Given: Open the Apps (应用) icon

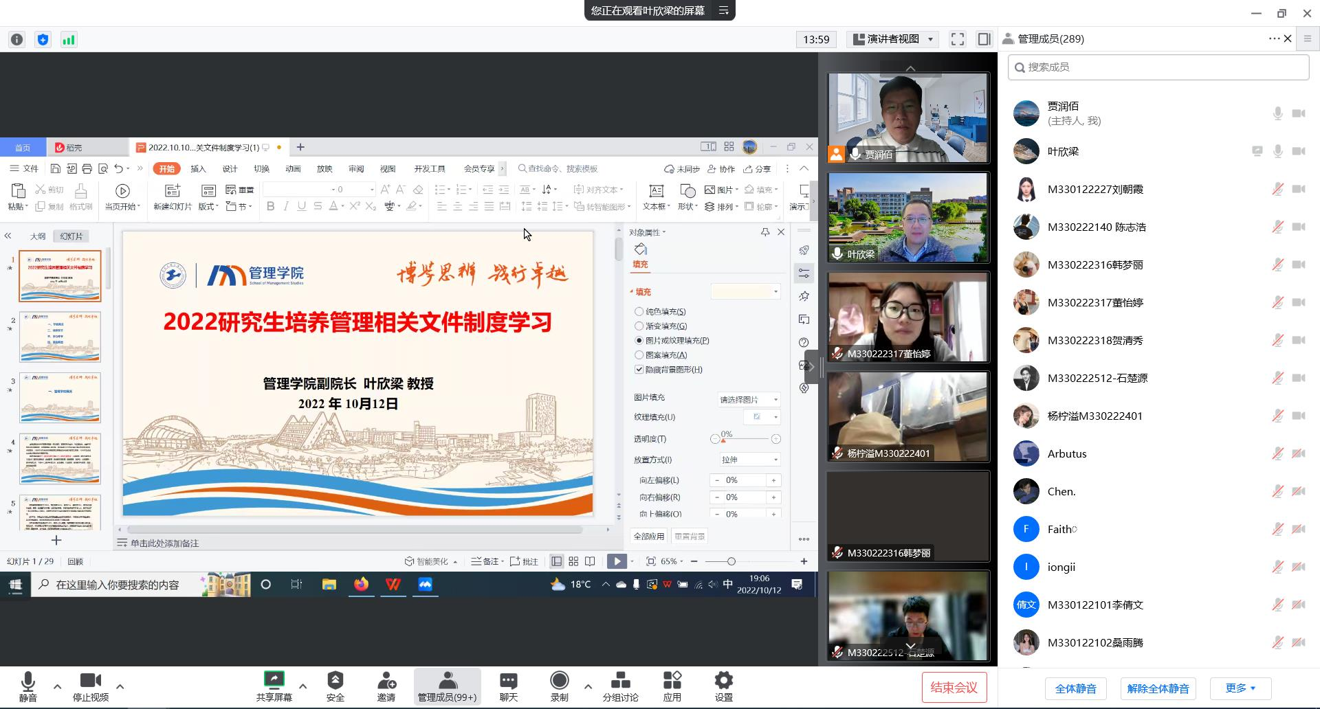Looking at the screenshot, I should [672, 681].
